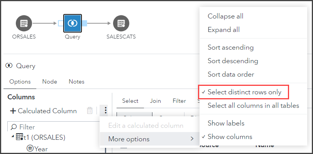The height and width of the screenshot is (154, 313).
Task: Switch to the Node tab
Action: pos(49,82)
